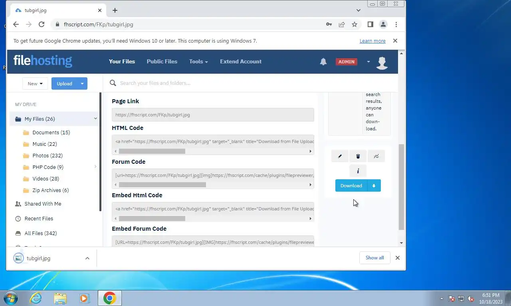Open the Upload button dropdown arrow

82,84
